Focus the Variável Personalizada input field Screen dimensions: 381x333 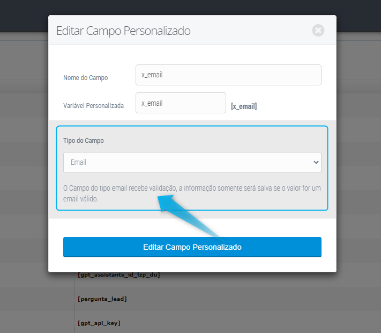[181, 103]
